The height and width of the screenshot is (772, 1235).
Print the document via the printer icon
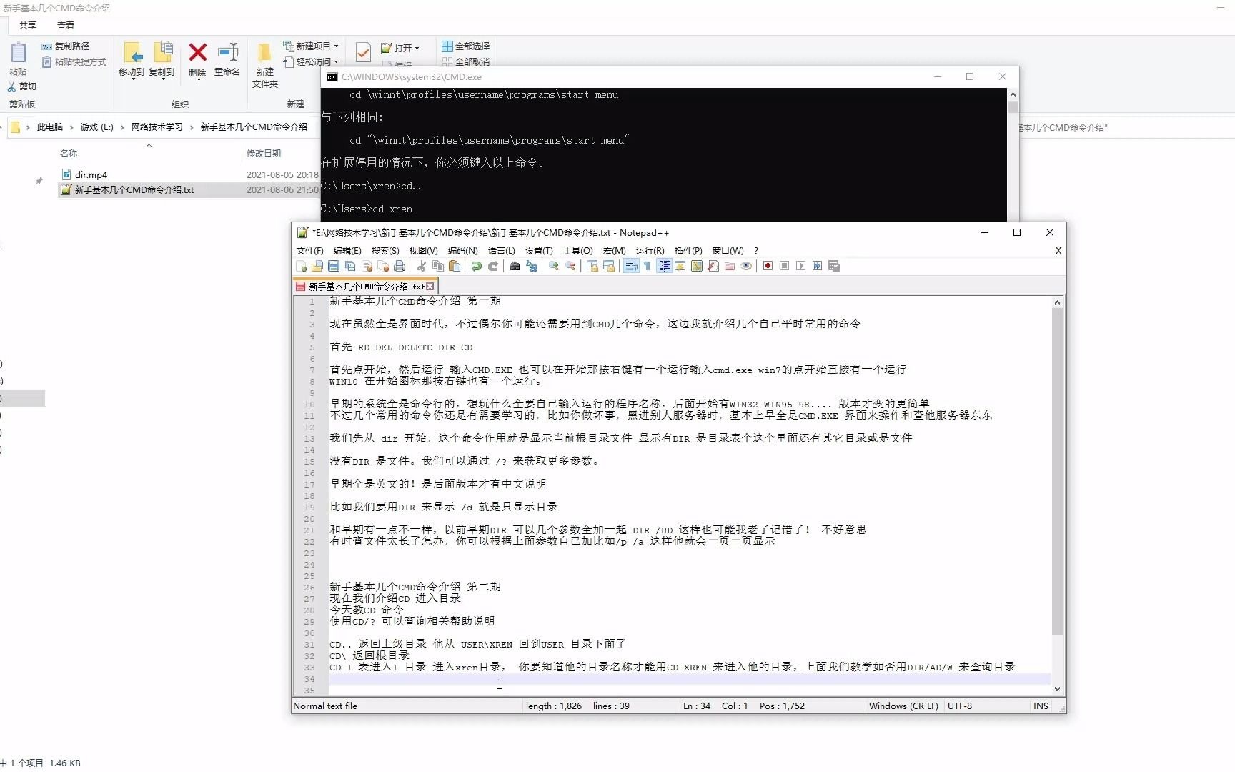399,266
